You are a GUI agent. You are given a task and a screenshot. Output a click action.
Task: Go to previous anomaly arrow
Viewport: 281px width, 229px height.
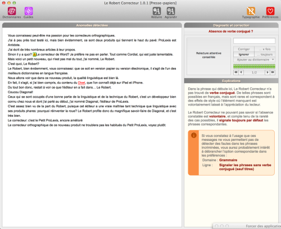(241, 72)
